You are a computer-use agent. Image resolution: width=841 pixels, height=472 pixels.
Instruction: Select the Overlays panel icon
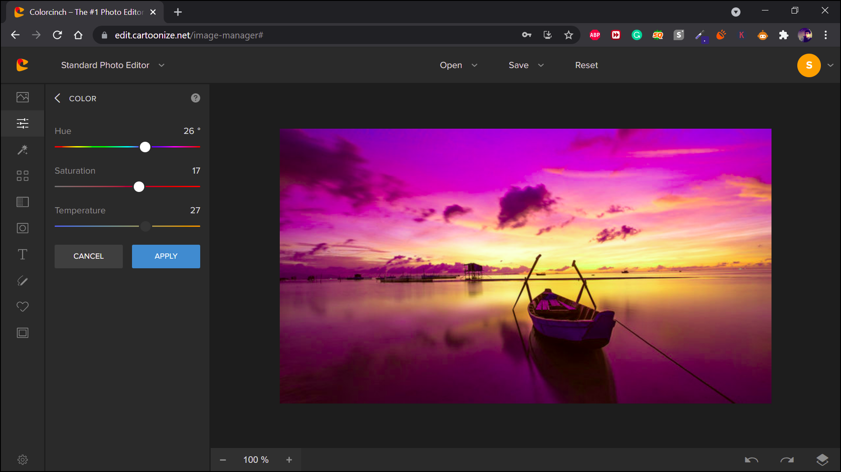tap(23, 202)
